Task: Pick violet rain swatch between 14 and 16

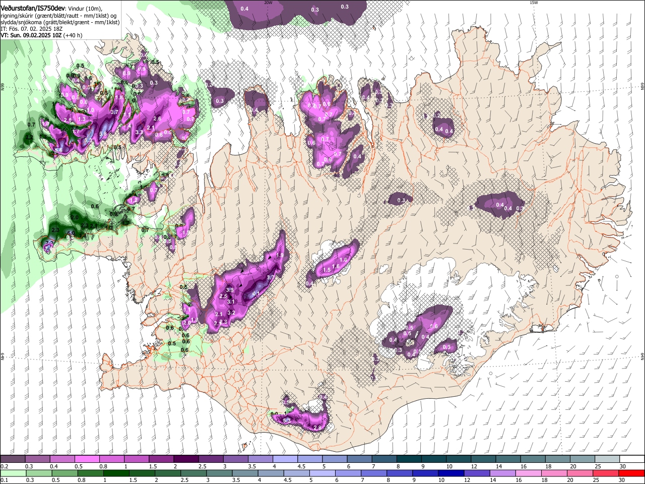Action: [503, 473]
